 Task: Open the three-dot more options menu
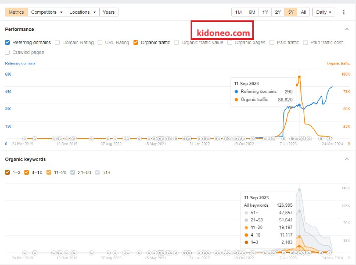(344, 12)
